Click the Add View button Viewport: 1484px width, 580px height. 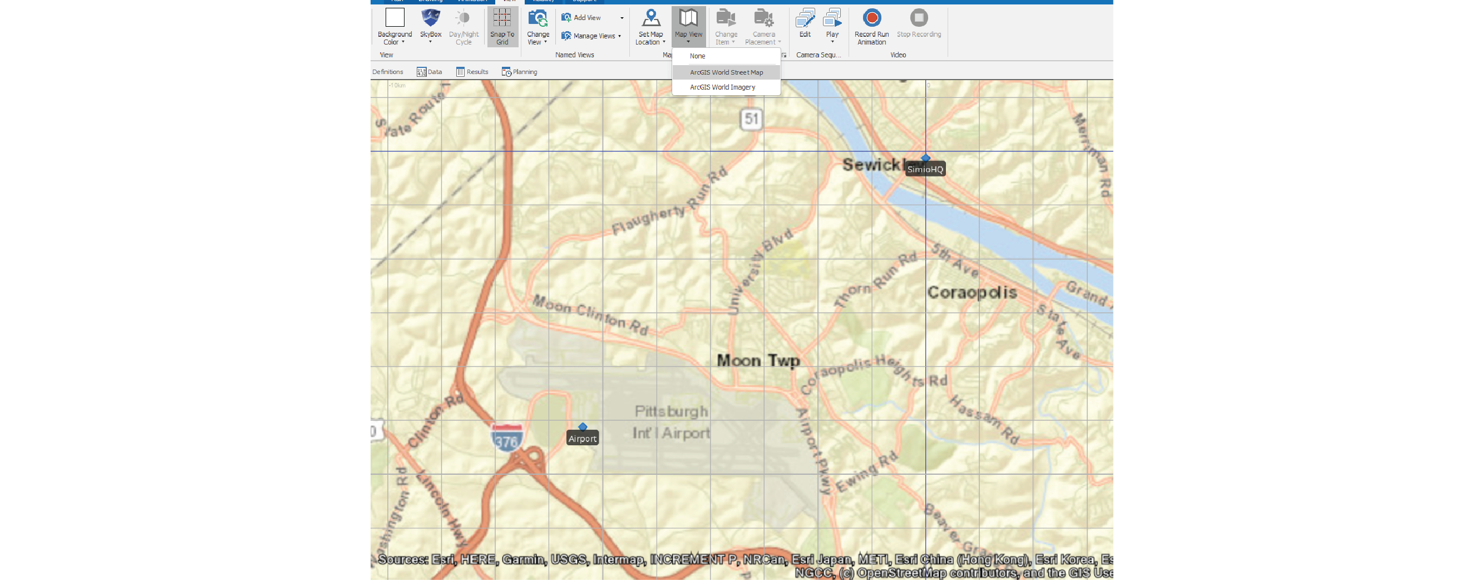pyautogui.click(x=582, y=18)
